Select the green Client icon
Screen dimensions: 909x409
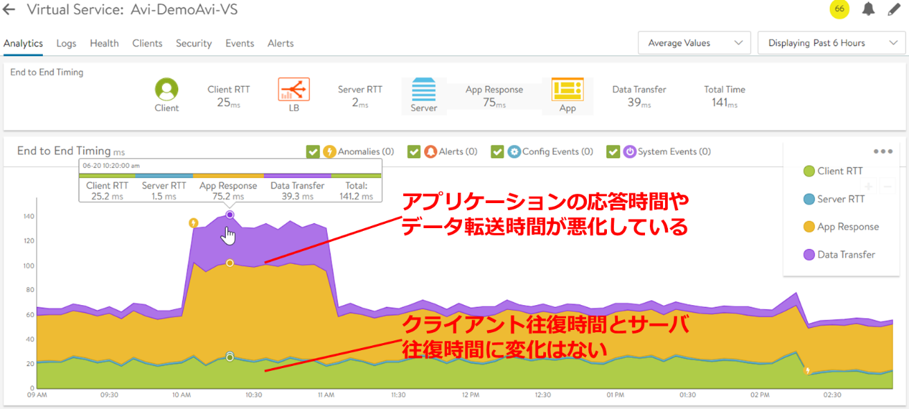(x=166, y=89)
